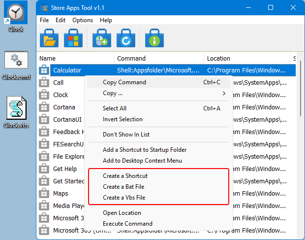Click the info toolbar icon
The image size is (305, 240).
154,38
